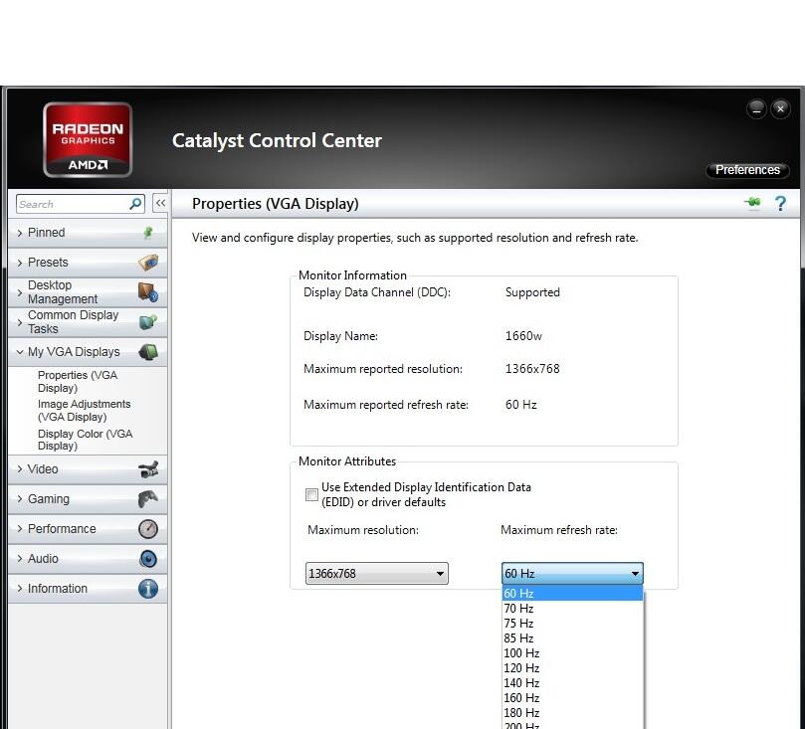Click the Radeon Graphics AMD logo
The width and height of the screenshot is (805, 729).
click(88, 139)
